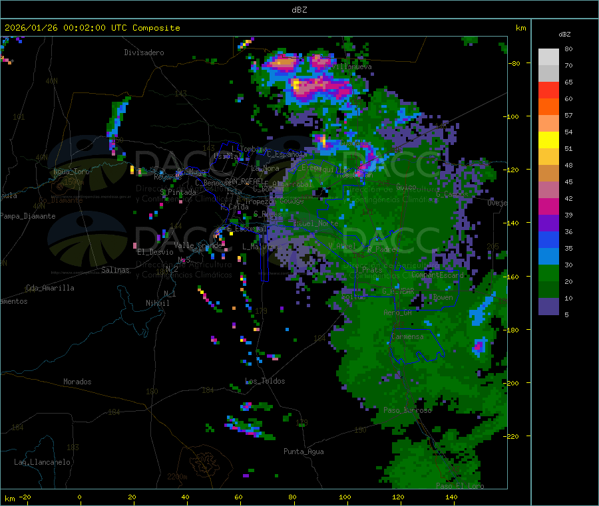Click the Salinas map label

pos(115,270)
